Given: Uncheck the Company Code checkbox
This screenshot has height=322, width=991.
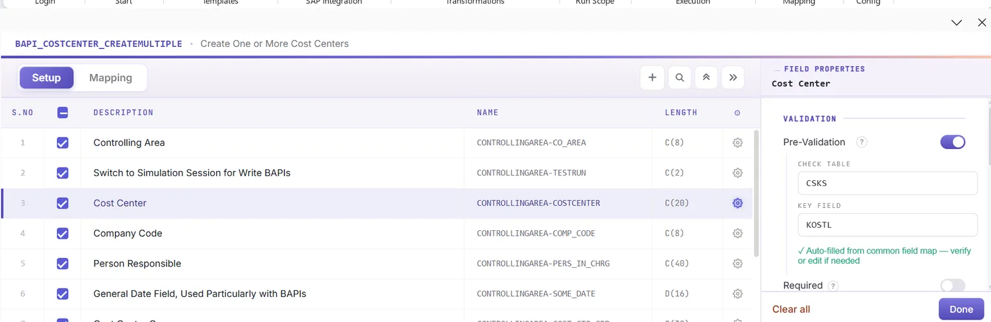Looking at the screenshot, I should [63, 234].
